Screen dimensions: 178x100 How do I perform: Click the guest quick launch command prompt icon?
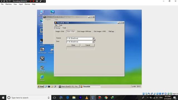[49, 86]
